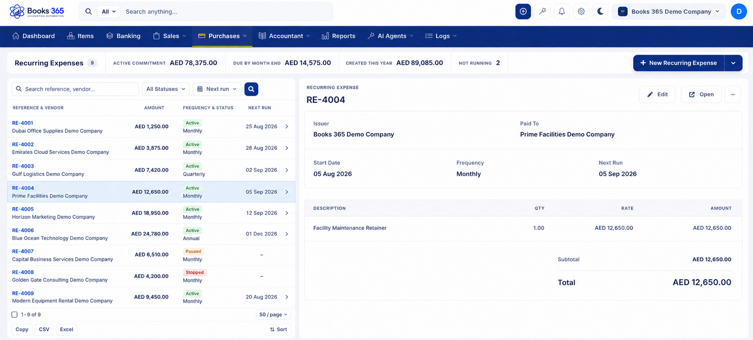Open the notifications bell
The width and height of the screenshot is (753, 340).
562,12
